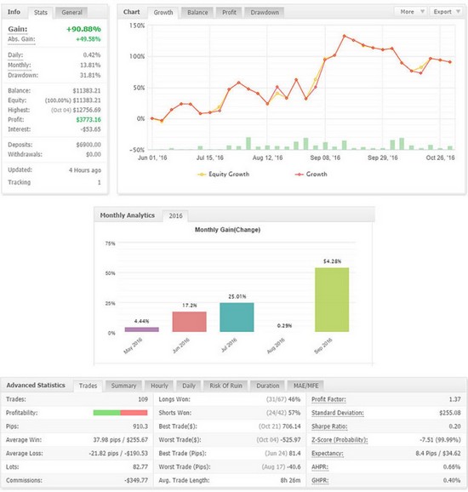Select the Profit chart tab
Image resolution: width=468 pixels, height=492 pixels.
coord(229,13)
